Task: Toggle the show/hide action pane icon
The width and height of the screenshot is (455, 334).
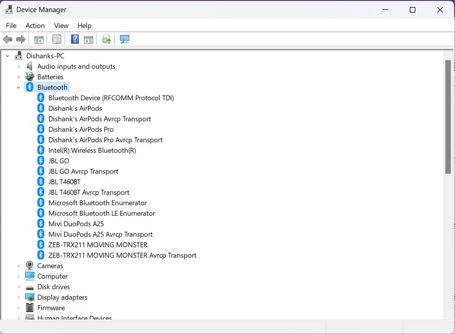Action: (89, 39)
